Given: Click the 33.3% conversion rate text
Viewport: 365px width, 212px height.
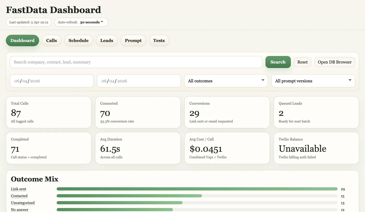Looking at the screenshot, I should tap(117, 121).
